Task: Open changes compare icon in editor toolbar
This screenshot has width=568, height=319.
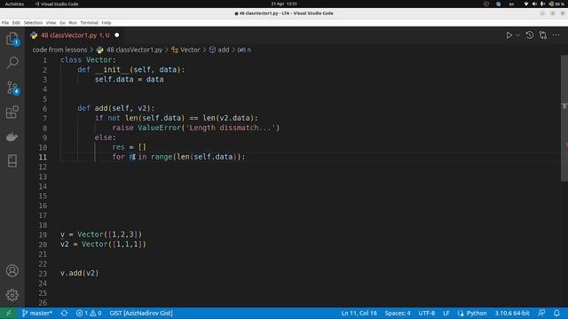Action: pyautogui.click(x=542, y=35)
